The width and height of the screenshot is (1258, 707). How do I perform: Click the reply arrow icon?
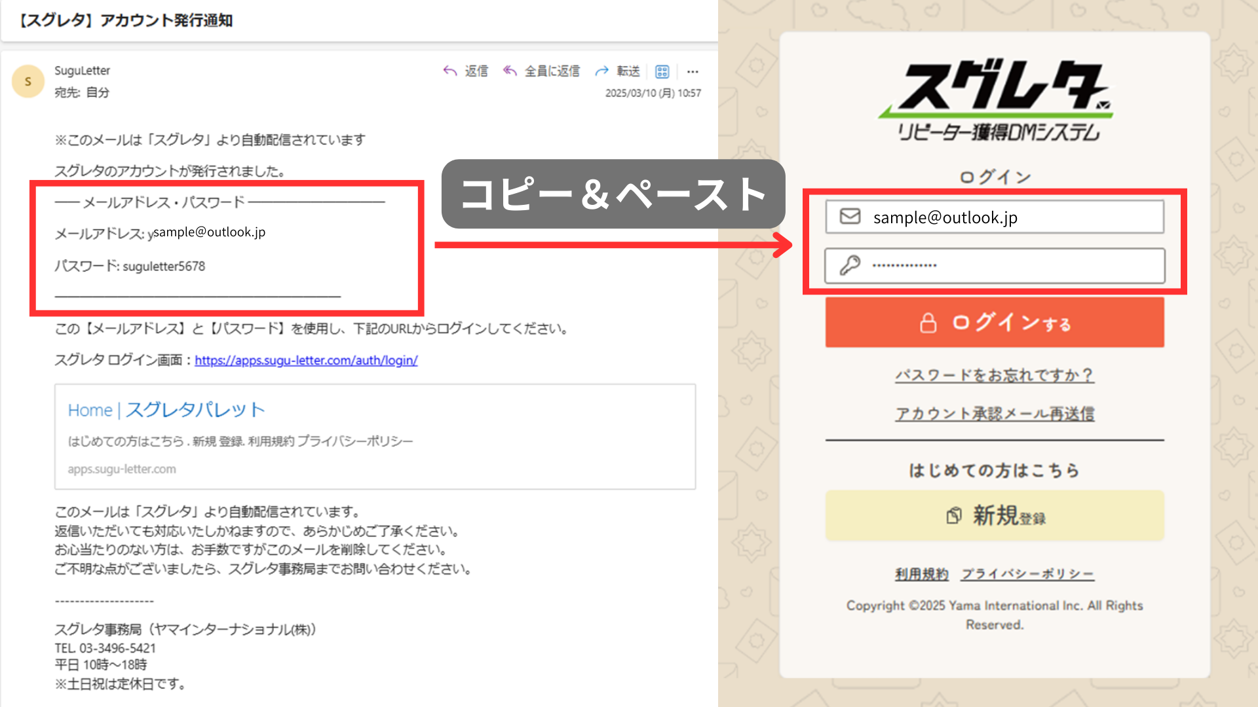point(450,71)
